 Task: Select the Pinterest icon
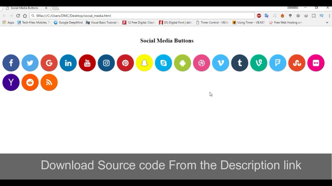(x=125, y=63)
